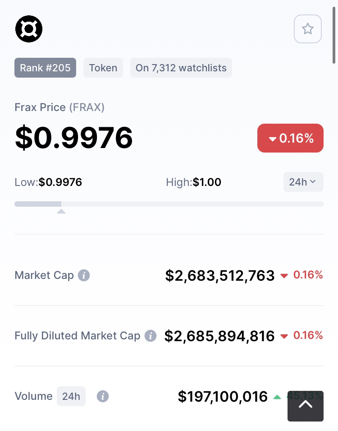Add Frax to watchlist via star
The height and width of the screenshot is (431, 338).
point(307,29)
